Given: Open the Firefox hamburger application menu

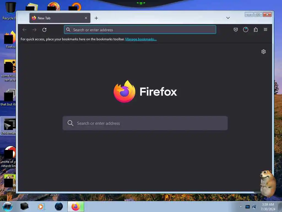Looking at the screenshot, I should click(x=265, y=30).
